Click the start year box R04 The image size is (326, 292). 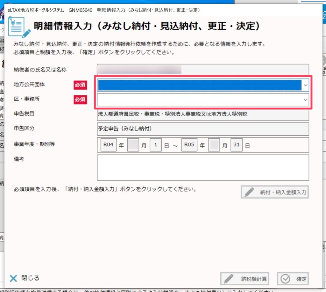(x=108, y=145)
